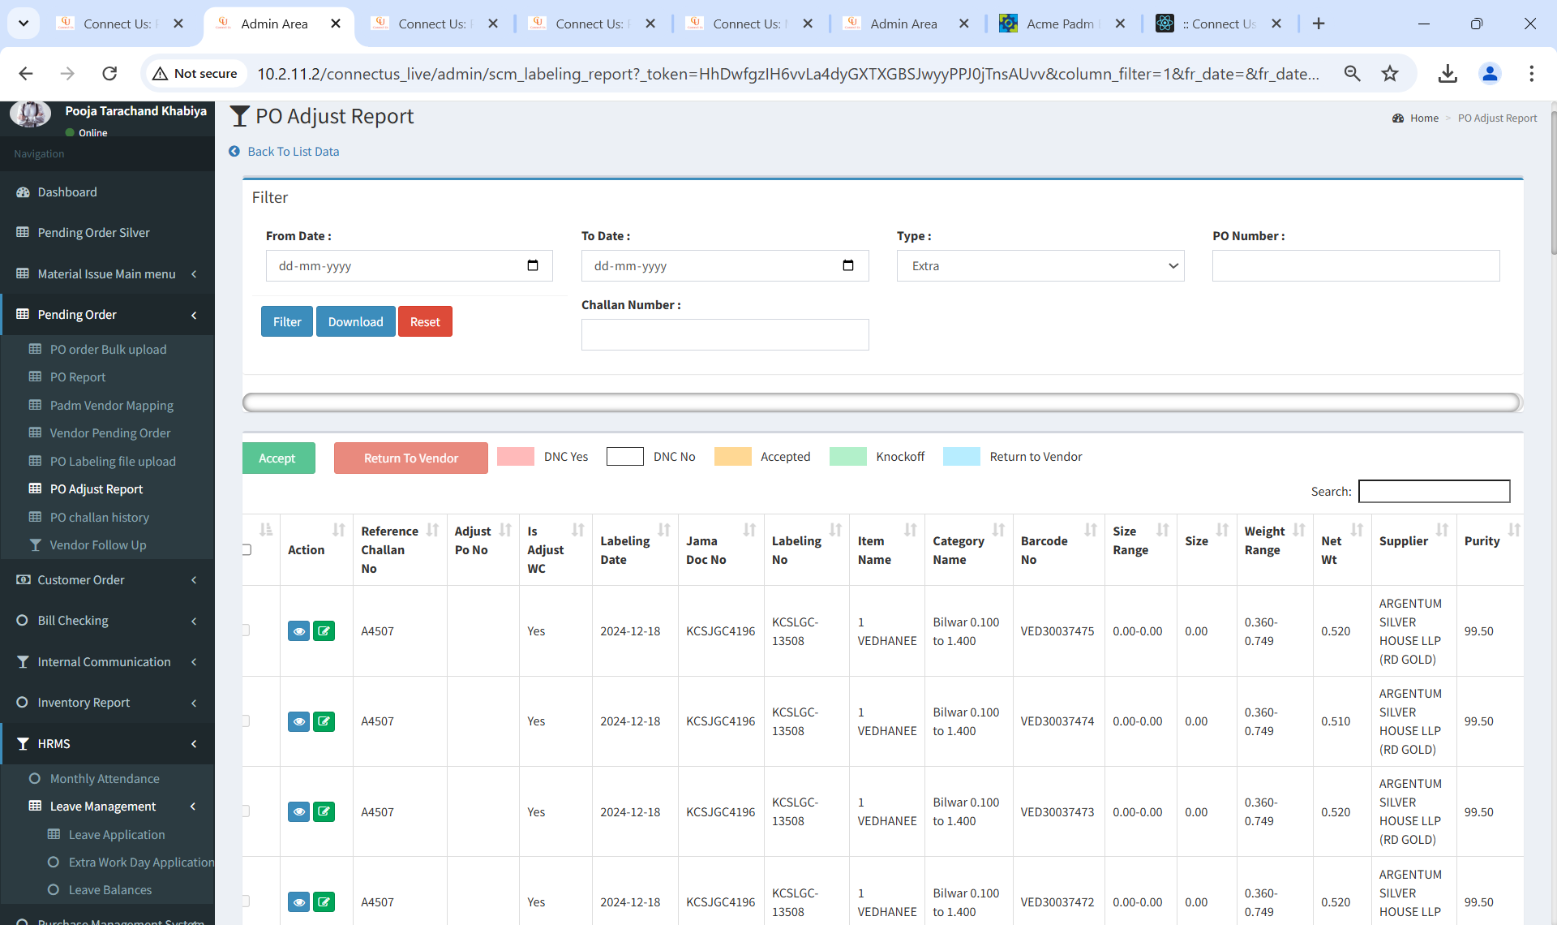Open the tab search dropdown arrow
1557x925 pixels.
(x=24, y=24)
